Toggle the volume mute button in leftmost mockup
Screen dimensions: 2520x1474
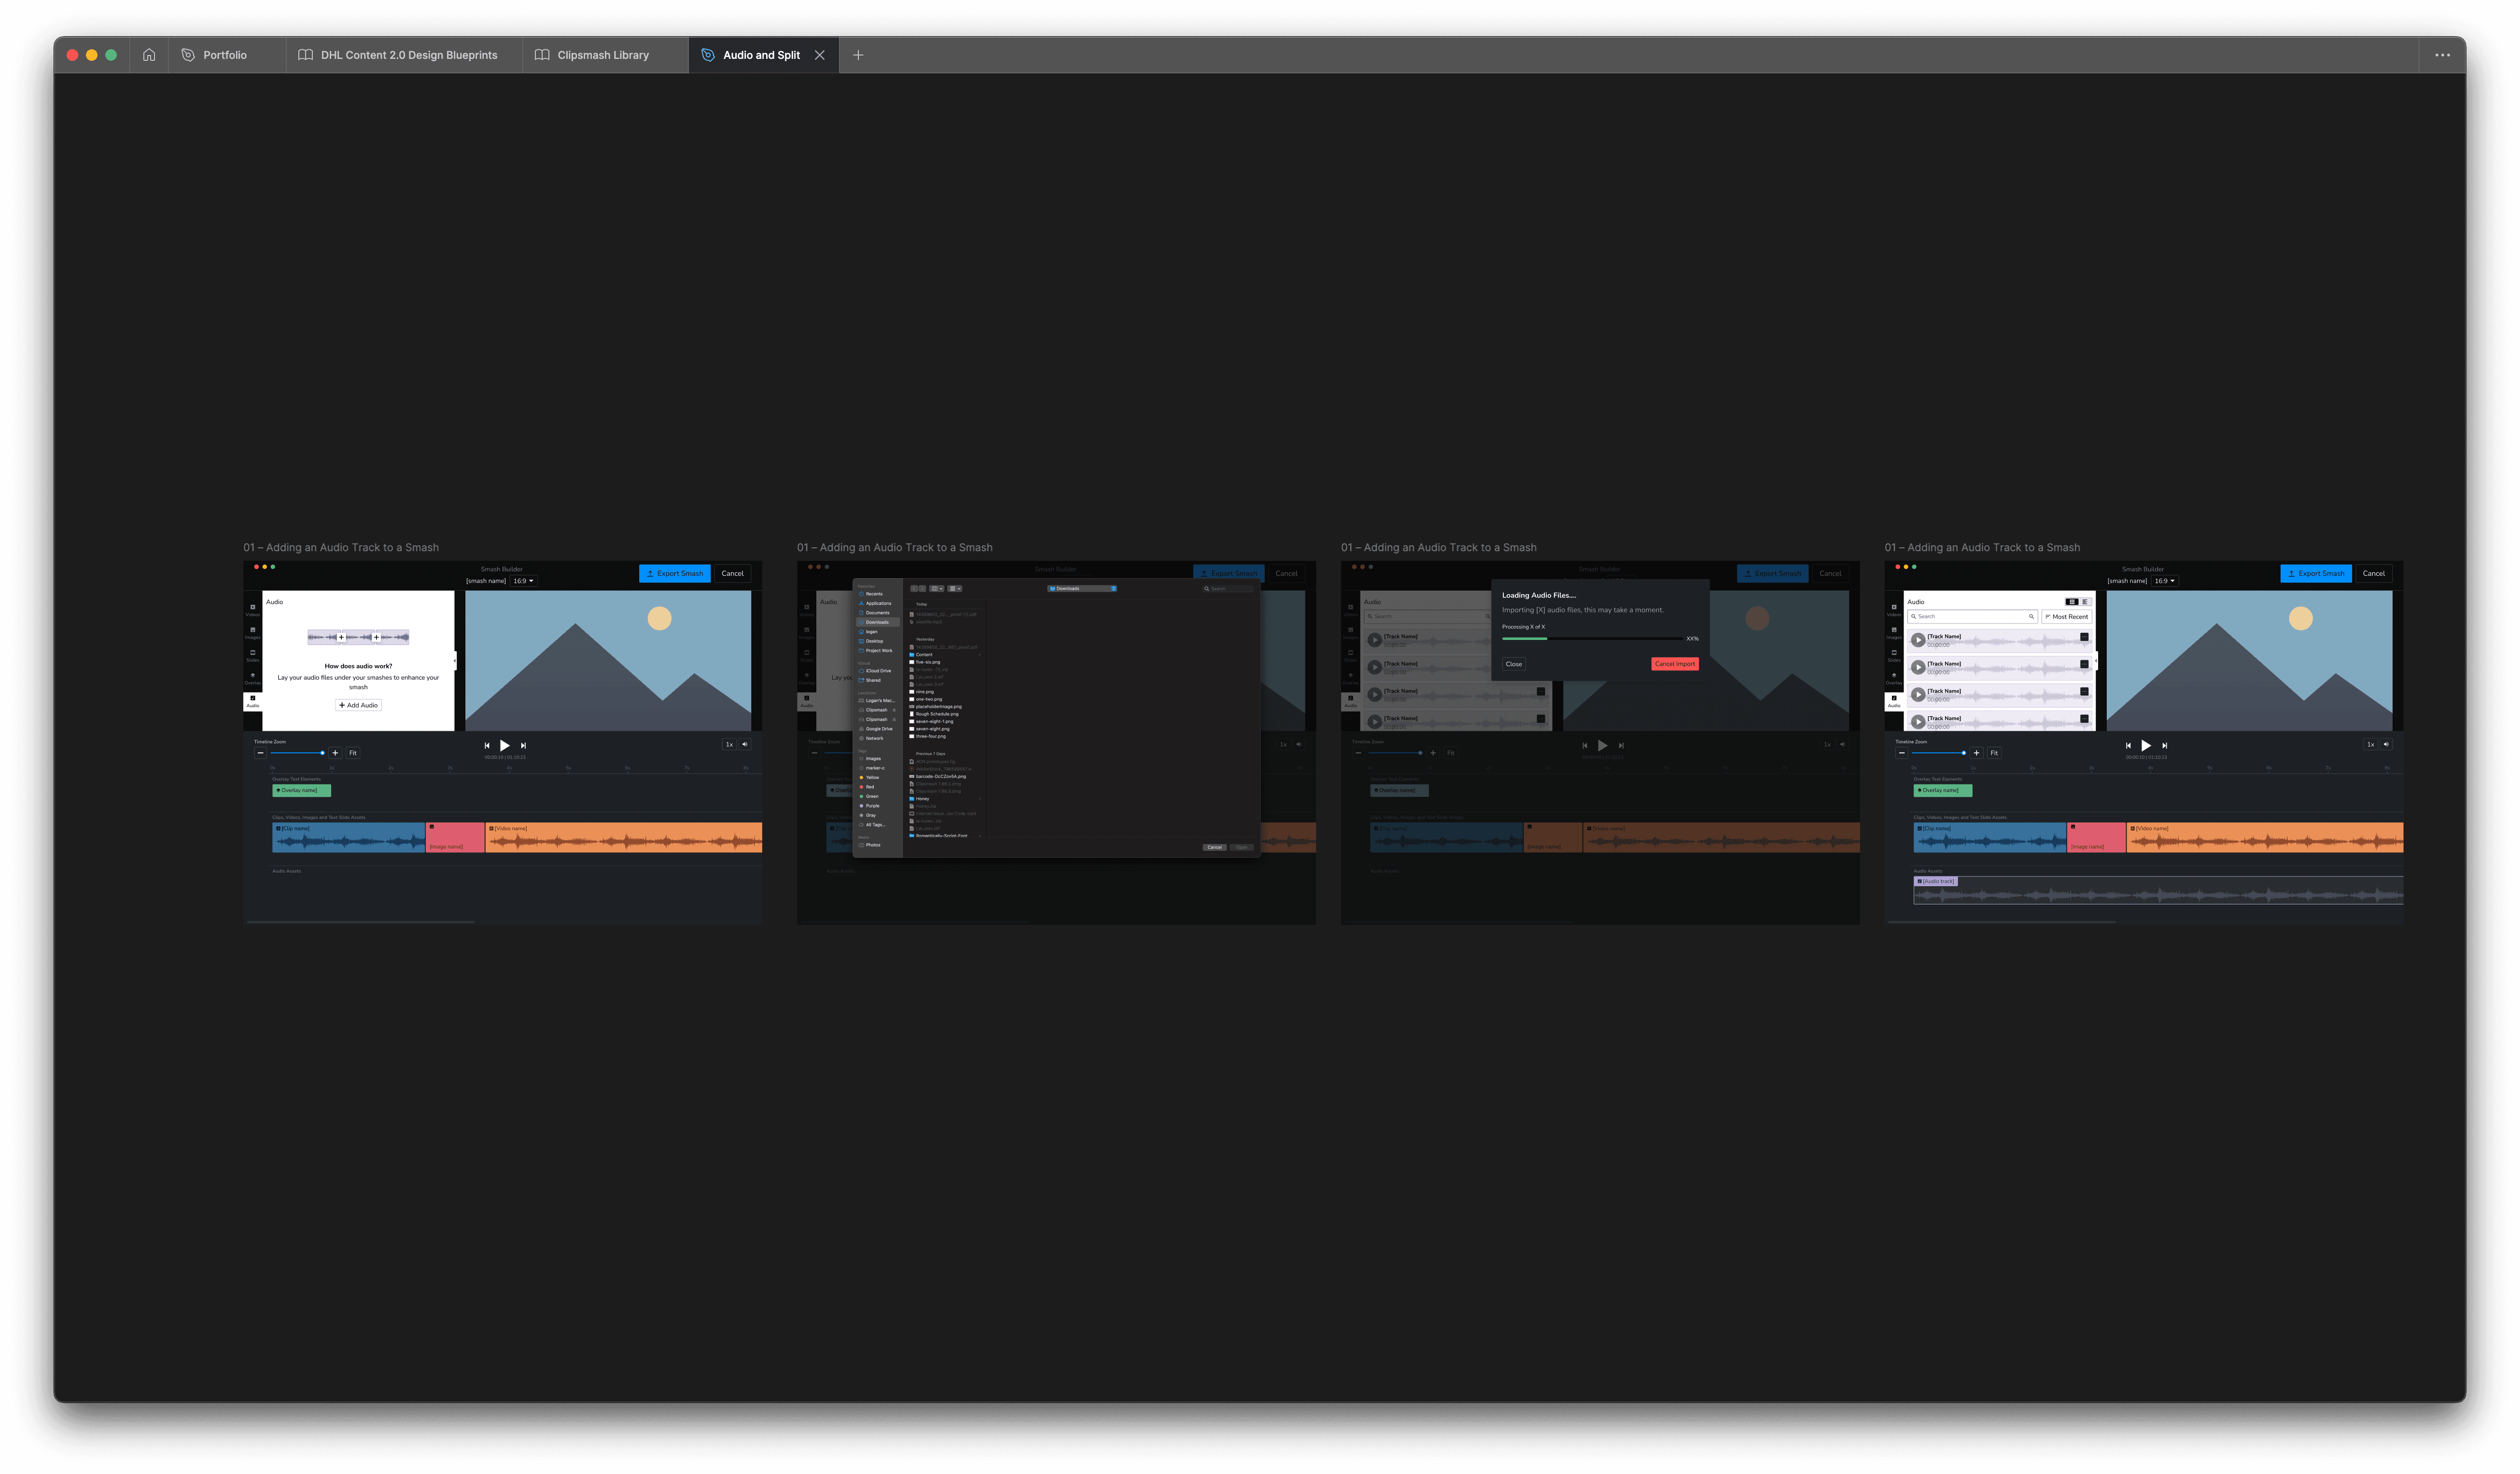click(x=745, y=744)
